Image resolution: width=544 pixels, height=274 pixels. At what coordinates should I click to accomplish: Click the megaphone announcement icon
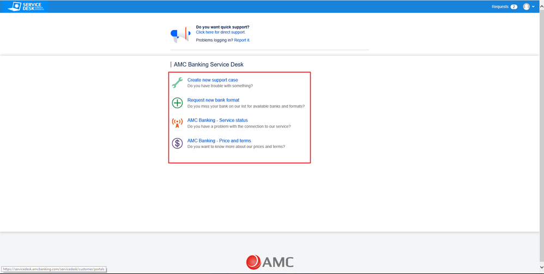point(180,34)
